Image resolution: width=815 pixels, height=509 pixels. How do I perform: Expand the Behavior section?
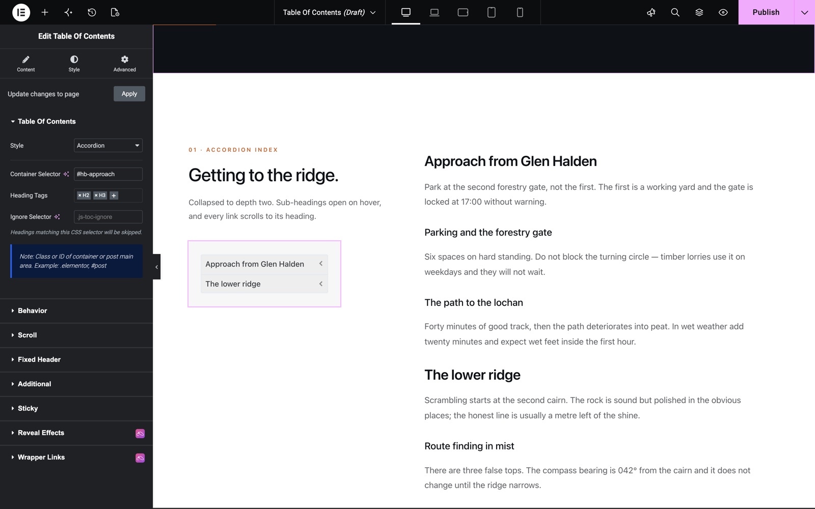(76, 310)
